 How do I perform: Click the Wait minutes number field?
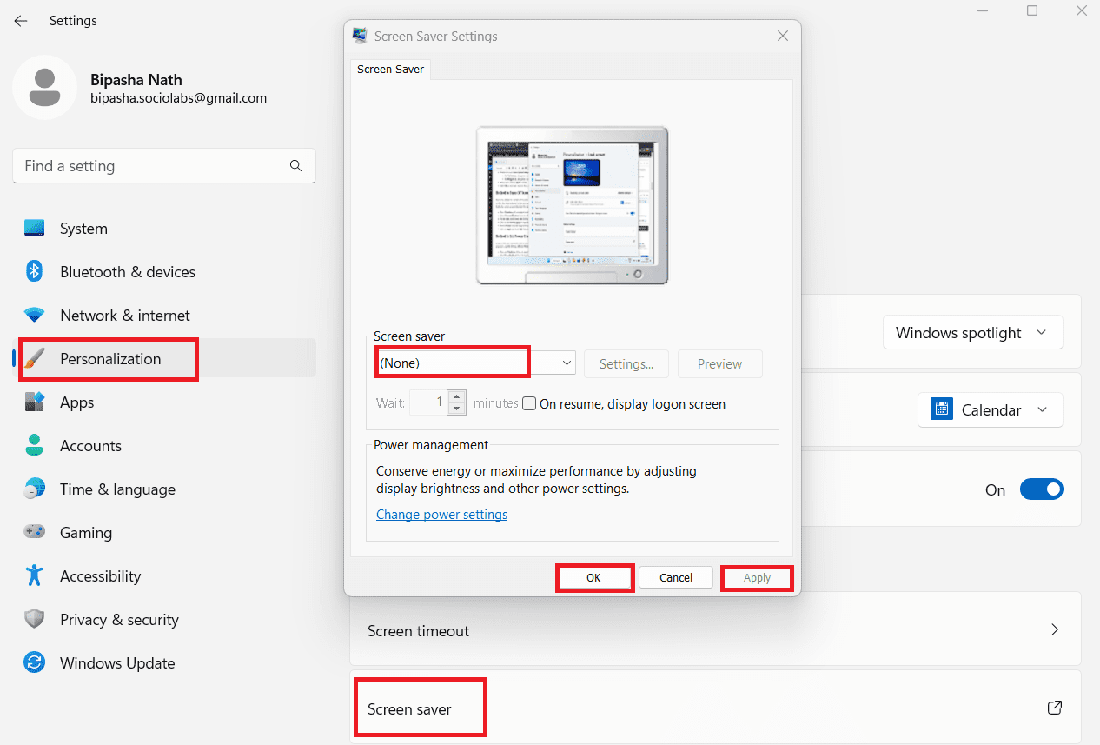(x=430, y=402)
